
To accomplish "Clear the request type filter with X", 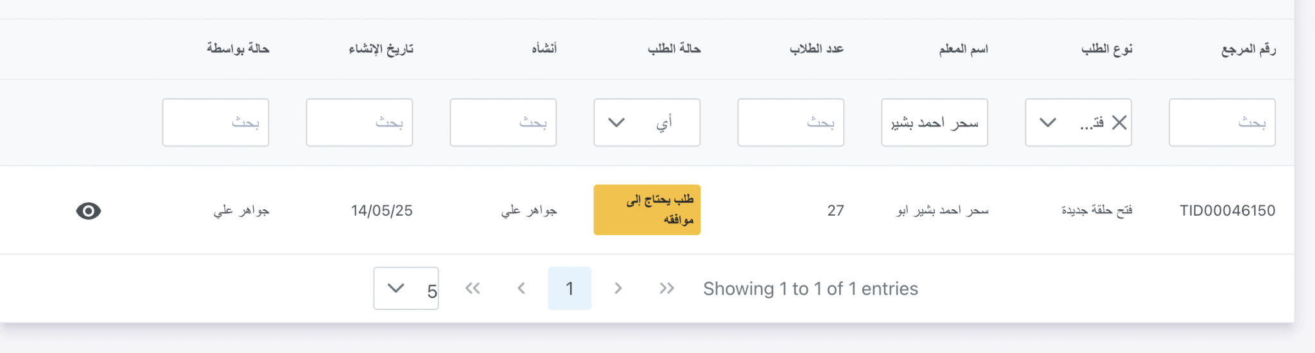I will click(1119, 123).
